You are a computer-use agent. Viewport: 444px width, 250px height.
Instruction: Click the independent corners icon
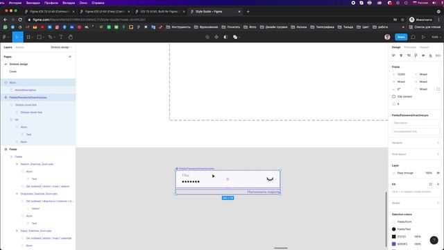click(x=438, y=89)
